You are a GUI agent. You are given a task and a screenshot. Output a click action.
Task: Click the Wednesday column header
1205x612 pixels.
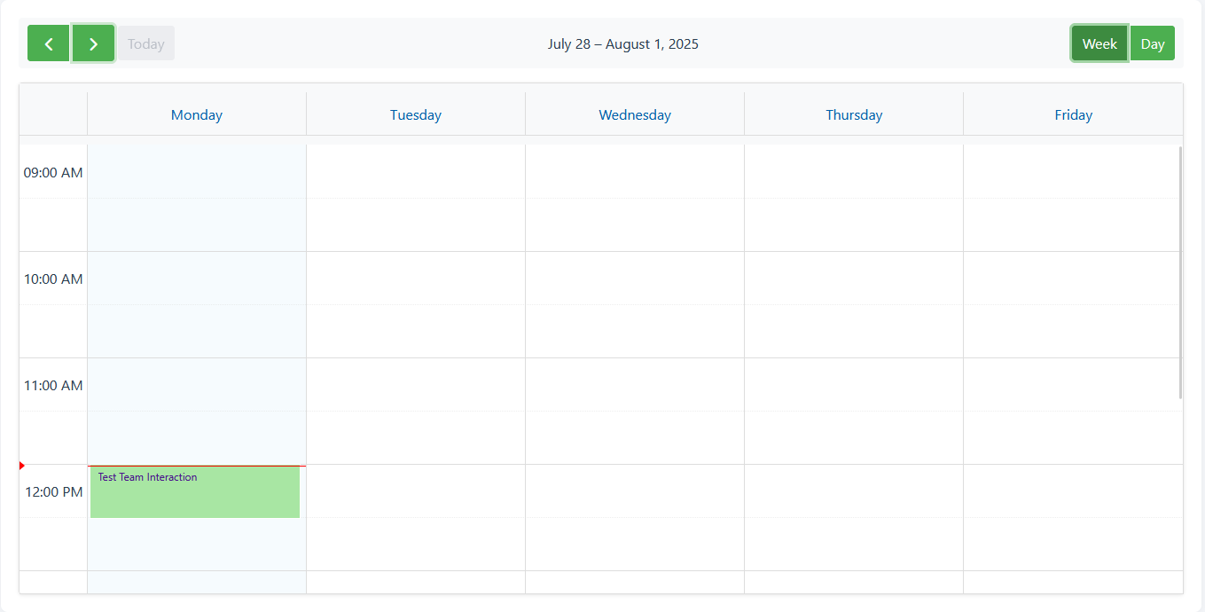[635, 114]
